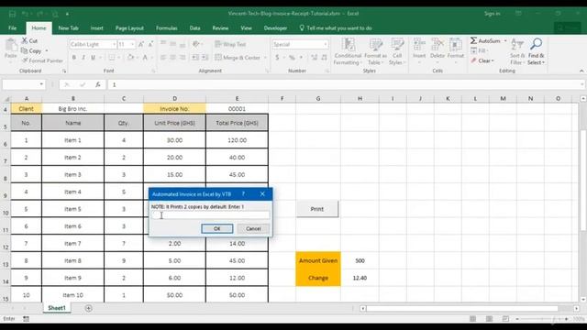Image resolution: width=587 pixels, height=330 pixels.
Task: Open the Name Box dropdown
Action: 41,84
